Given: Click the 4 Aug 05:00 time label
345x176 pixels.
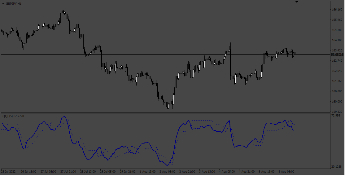Looking at the screenshot, I should tap(227, 171).
